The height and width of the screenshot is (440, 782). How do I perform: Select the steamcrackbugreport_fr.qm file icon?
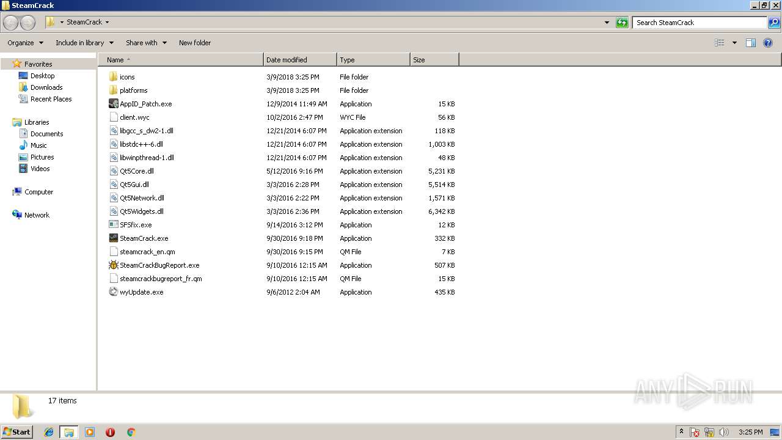point(113,279)
